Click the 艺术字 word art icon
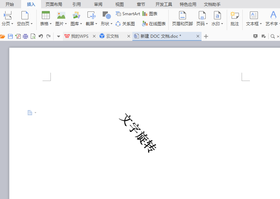The width and height of the screenshot is (280, 199). [x=273, y=15]
